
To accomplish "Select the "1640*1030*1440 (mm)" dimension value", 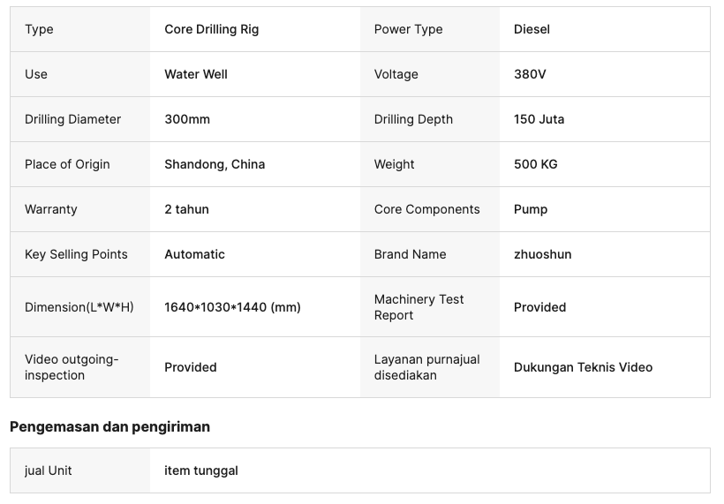I will point(232,307).
